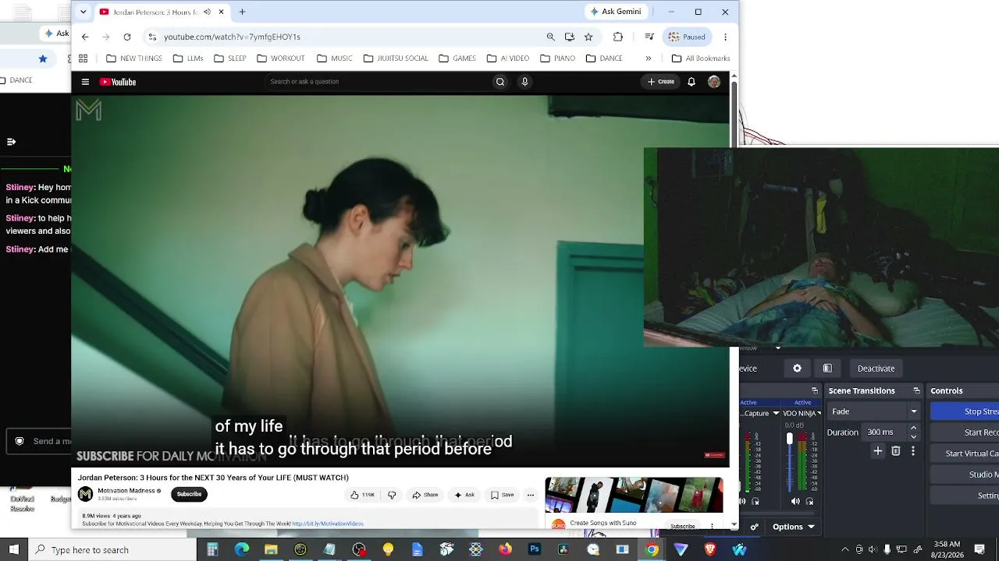
Task: Toggle Start Recording in OBS
Action: (982, 432)
